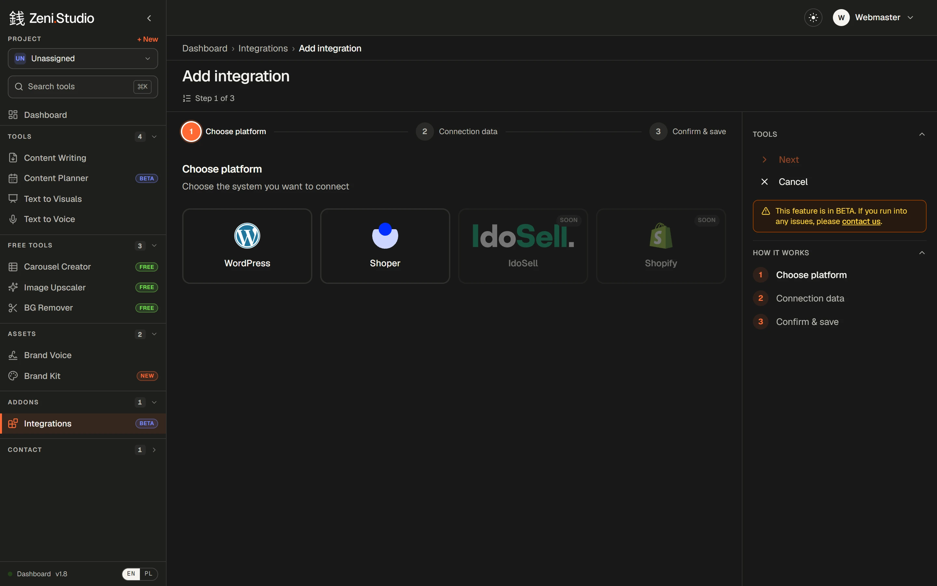
Task: Open Carousel Creator free tool
Action: tap(83, 267)
